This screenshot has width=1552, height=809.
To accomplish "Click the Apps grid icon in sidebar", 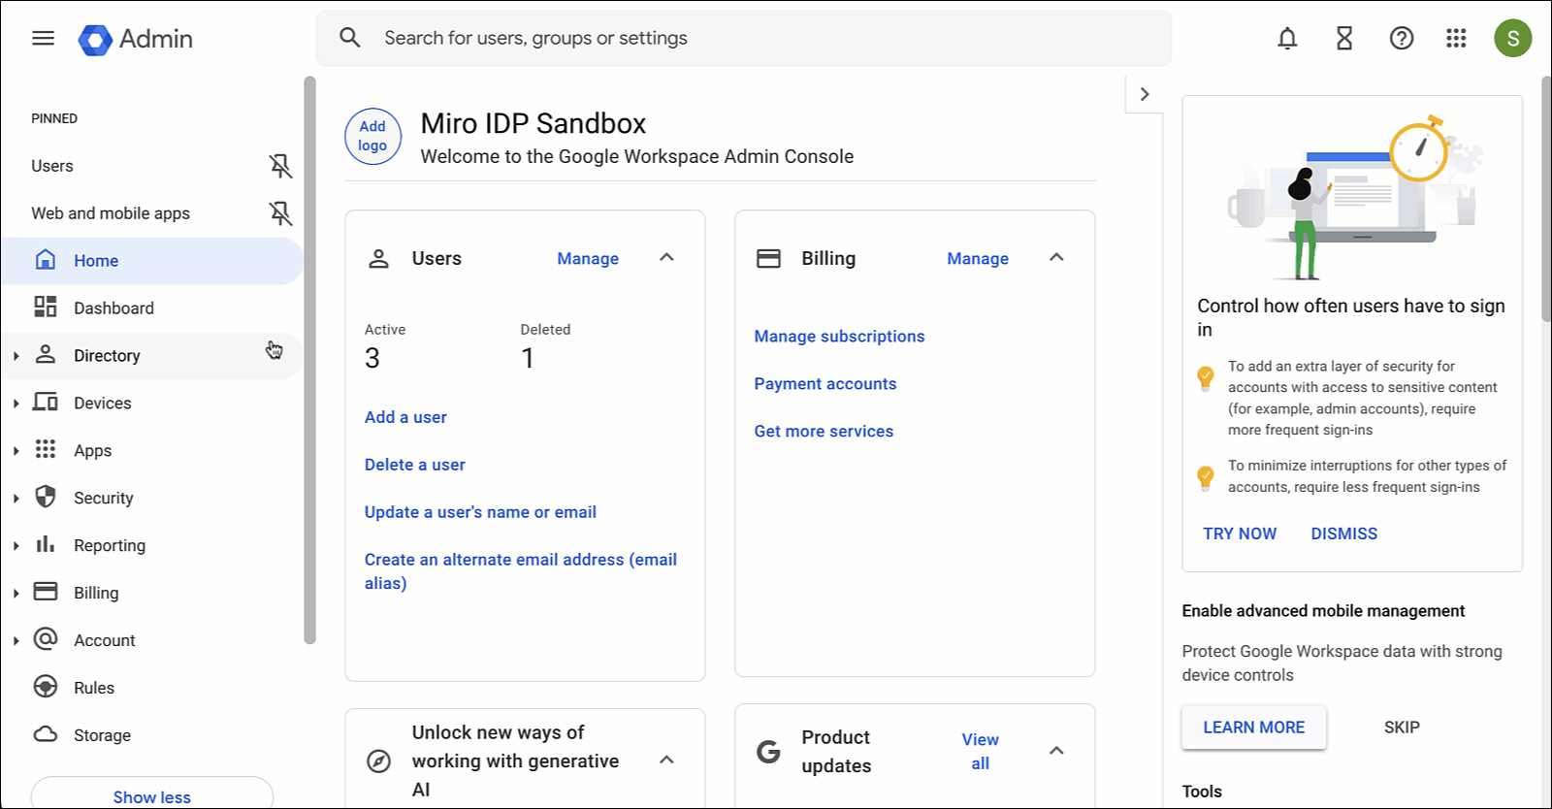I will pyautogui.click(x=46, y=449).
